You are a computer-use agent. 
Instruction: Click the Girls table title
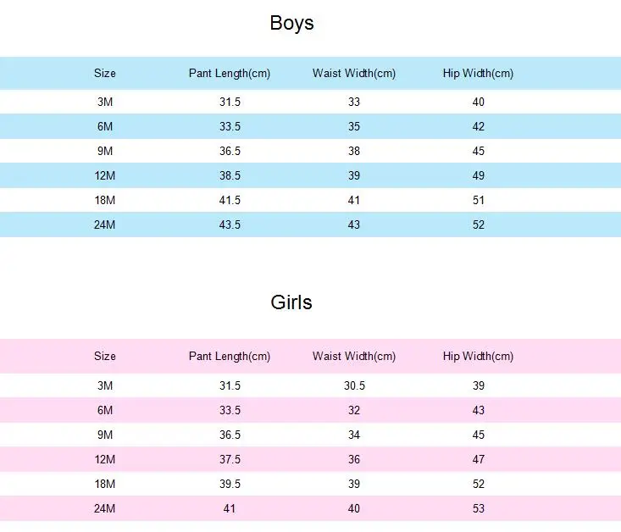click(291, 302)
